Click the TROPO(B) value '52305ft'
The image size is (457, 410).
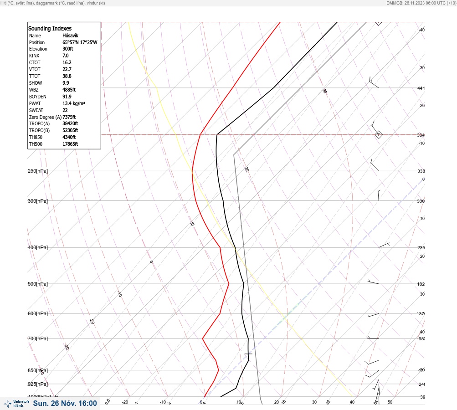click(70, 130)
